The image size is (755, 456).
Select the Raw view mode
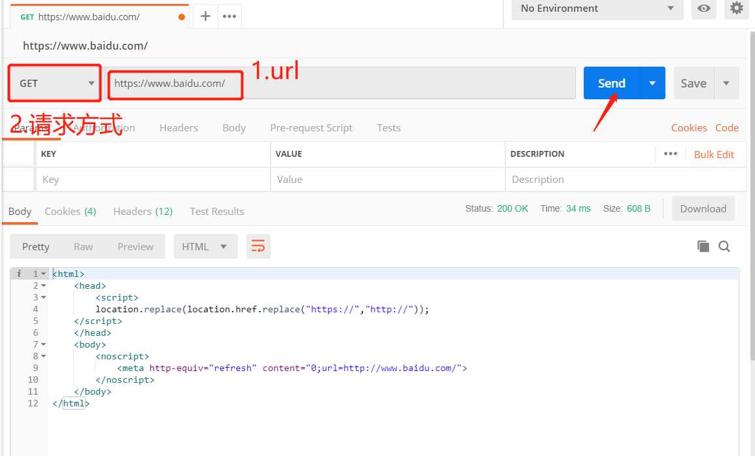click(83, 247)
